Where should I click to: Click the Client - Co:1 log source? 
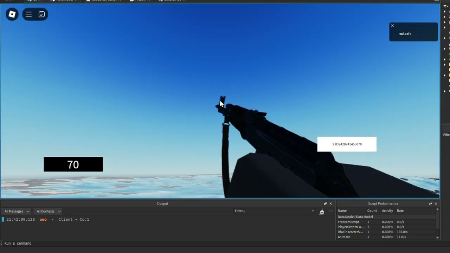click(x=73, y=219)
